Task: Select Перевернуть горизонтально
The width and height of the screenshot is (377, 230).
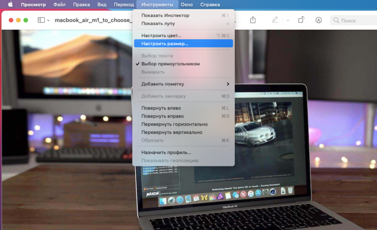Action: coord(174,124)
